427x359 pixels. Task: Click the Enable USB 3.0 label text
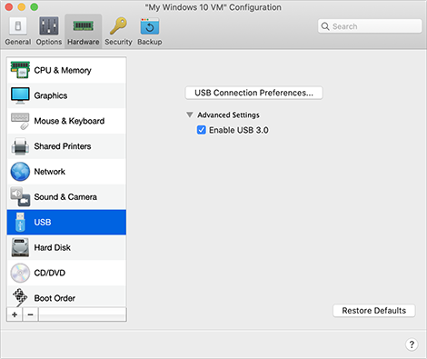click(239, 130)
